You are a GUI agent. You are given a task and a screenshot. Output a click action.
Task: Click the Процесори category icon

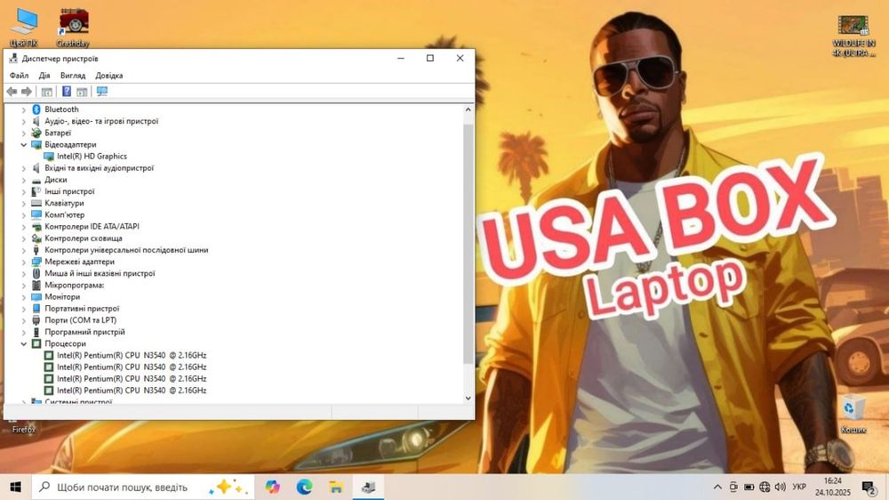pyautogui.click(x=36, y=344)
